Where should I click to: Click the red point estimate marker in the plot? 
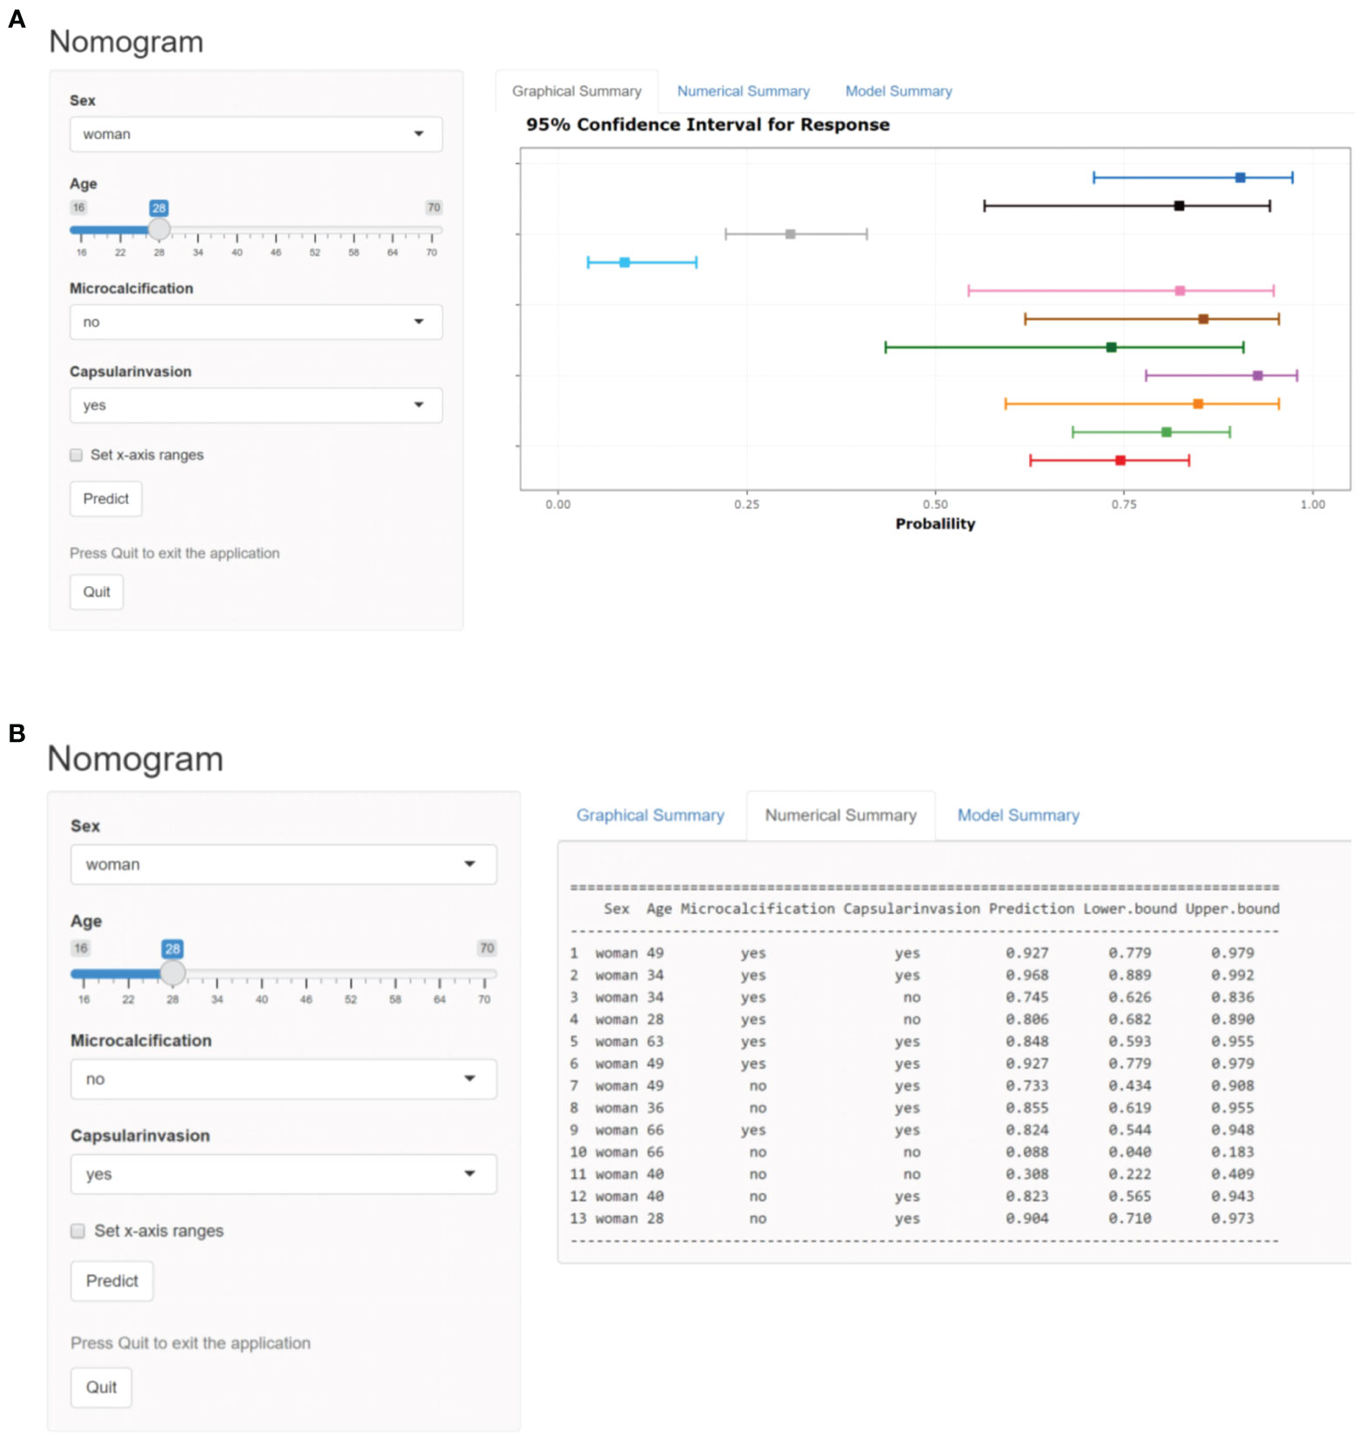pos(1120,460)
